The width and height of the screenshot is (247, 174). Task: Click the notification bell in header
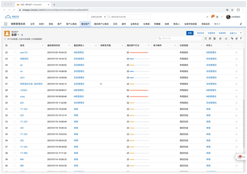point(212,17)
